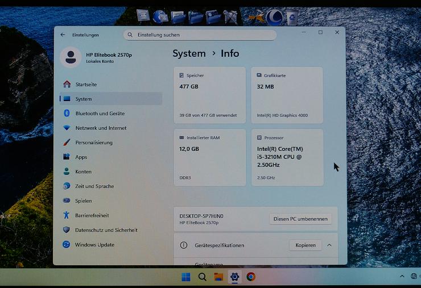This screenshot has height=288, width=421.
Task: Open the Konten section
Action: tap(110, 172)
